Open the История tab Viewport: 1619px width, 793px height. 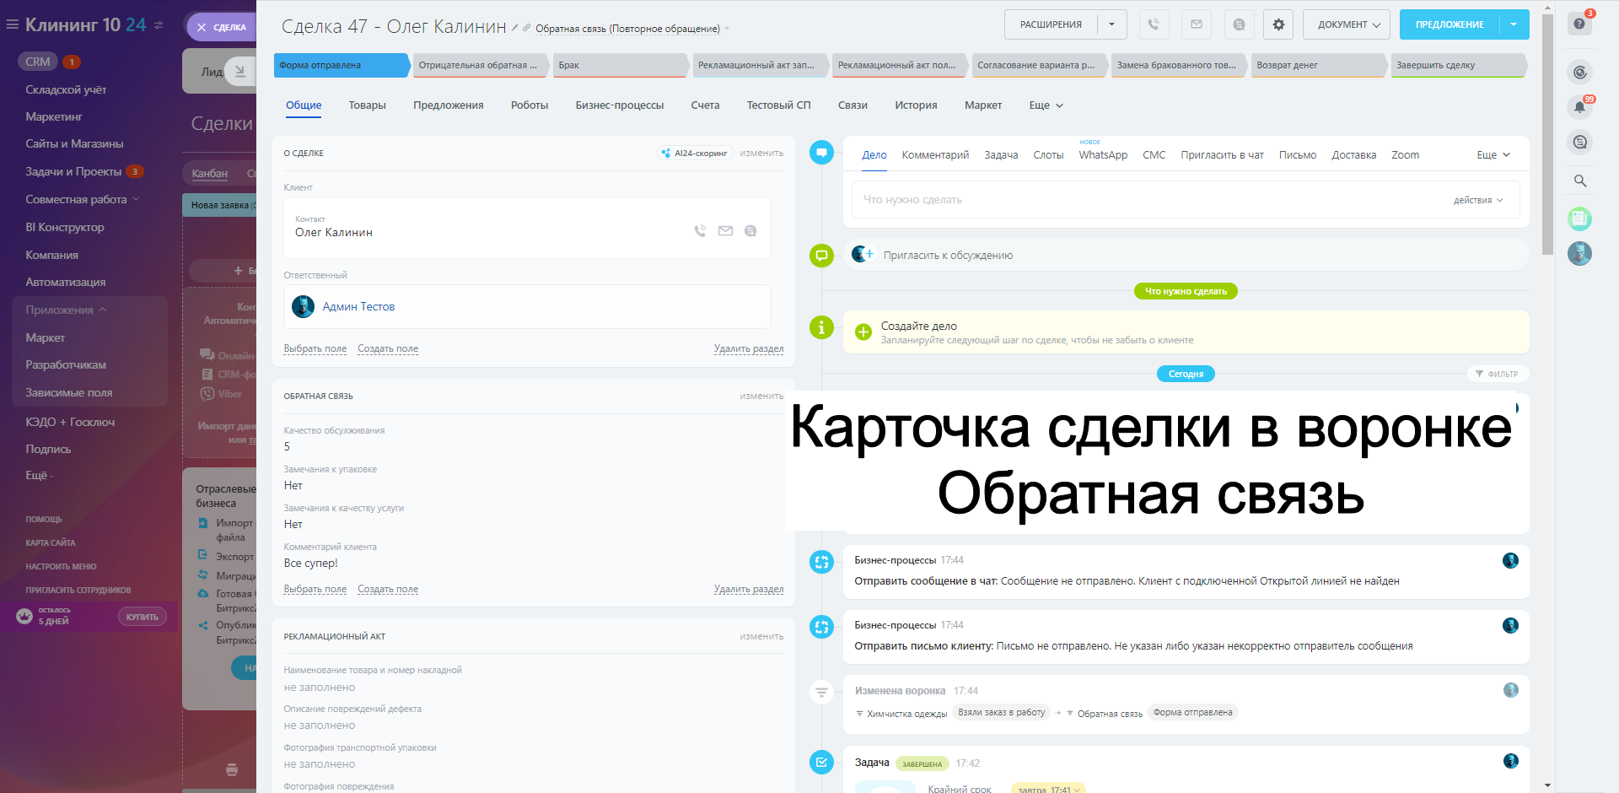click(916, 105)
